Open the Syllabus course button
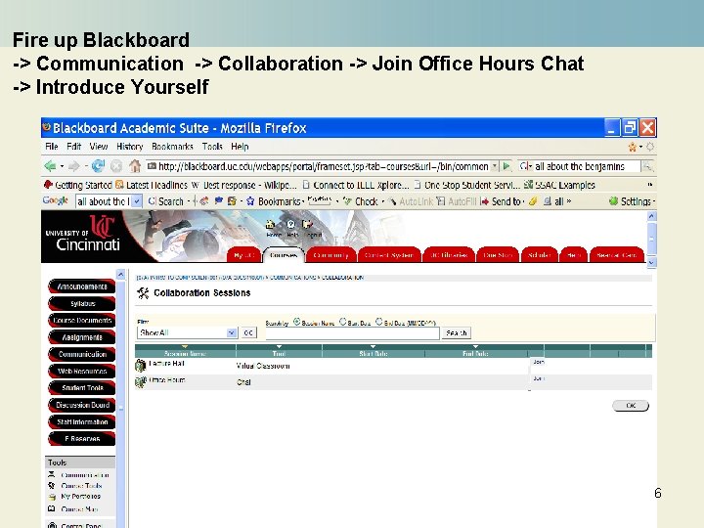 click(x=82, y=303)
